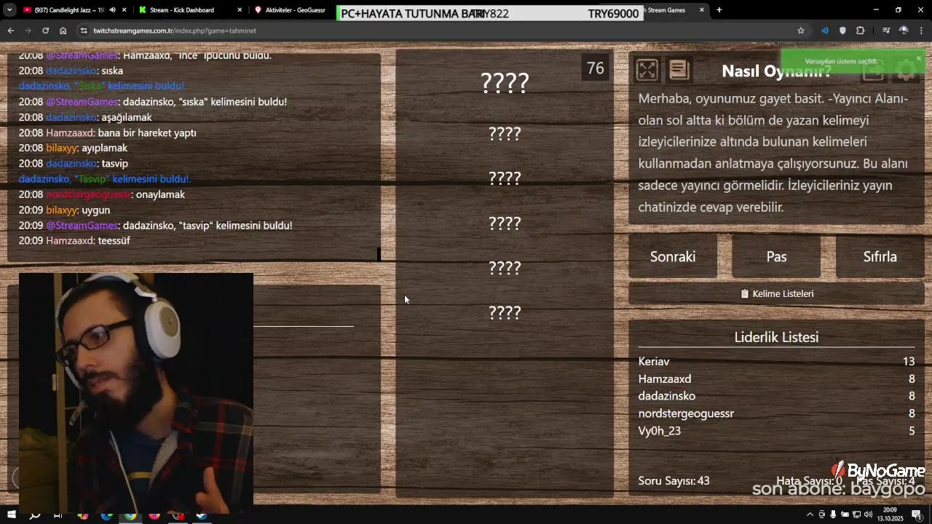The height and width of the screenshot is (524, 932).
Task: Click the Chrome icon on the taskbar
Action: point(130,515)
